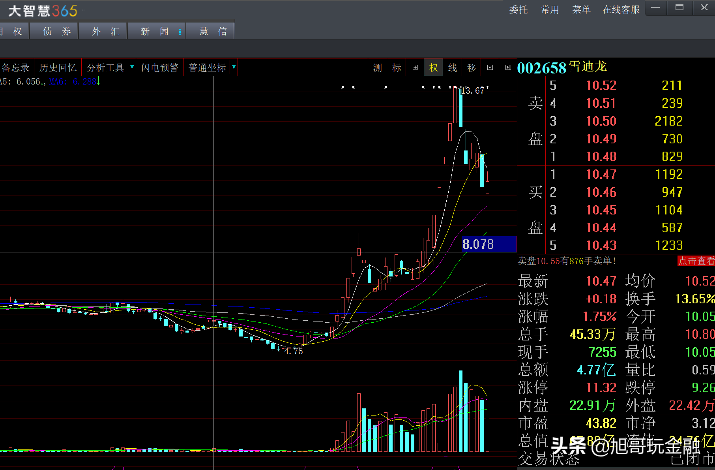
Task: Click the plus-in-box grid icon
Action: [415, 68]
